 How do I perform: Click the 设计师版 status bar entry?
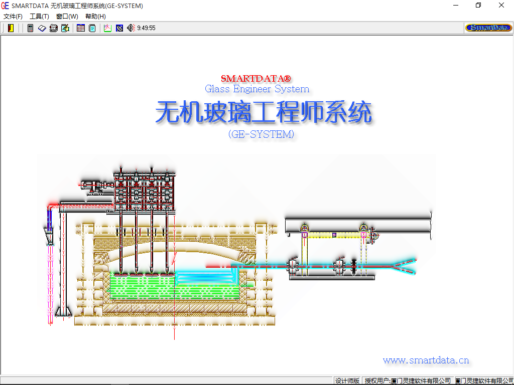(347, 381)
